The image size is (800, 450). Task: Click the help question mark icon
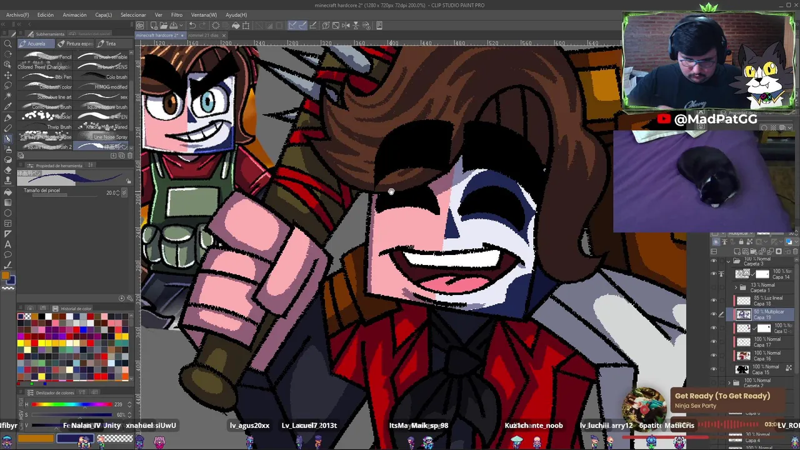click(326, 26)
